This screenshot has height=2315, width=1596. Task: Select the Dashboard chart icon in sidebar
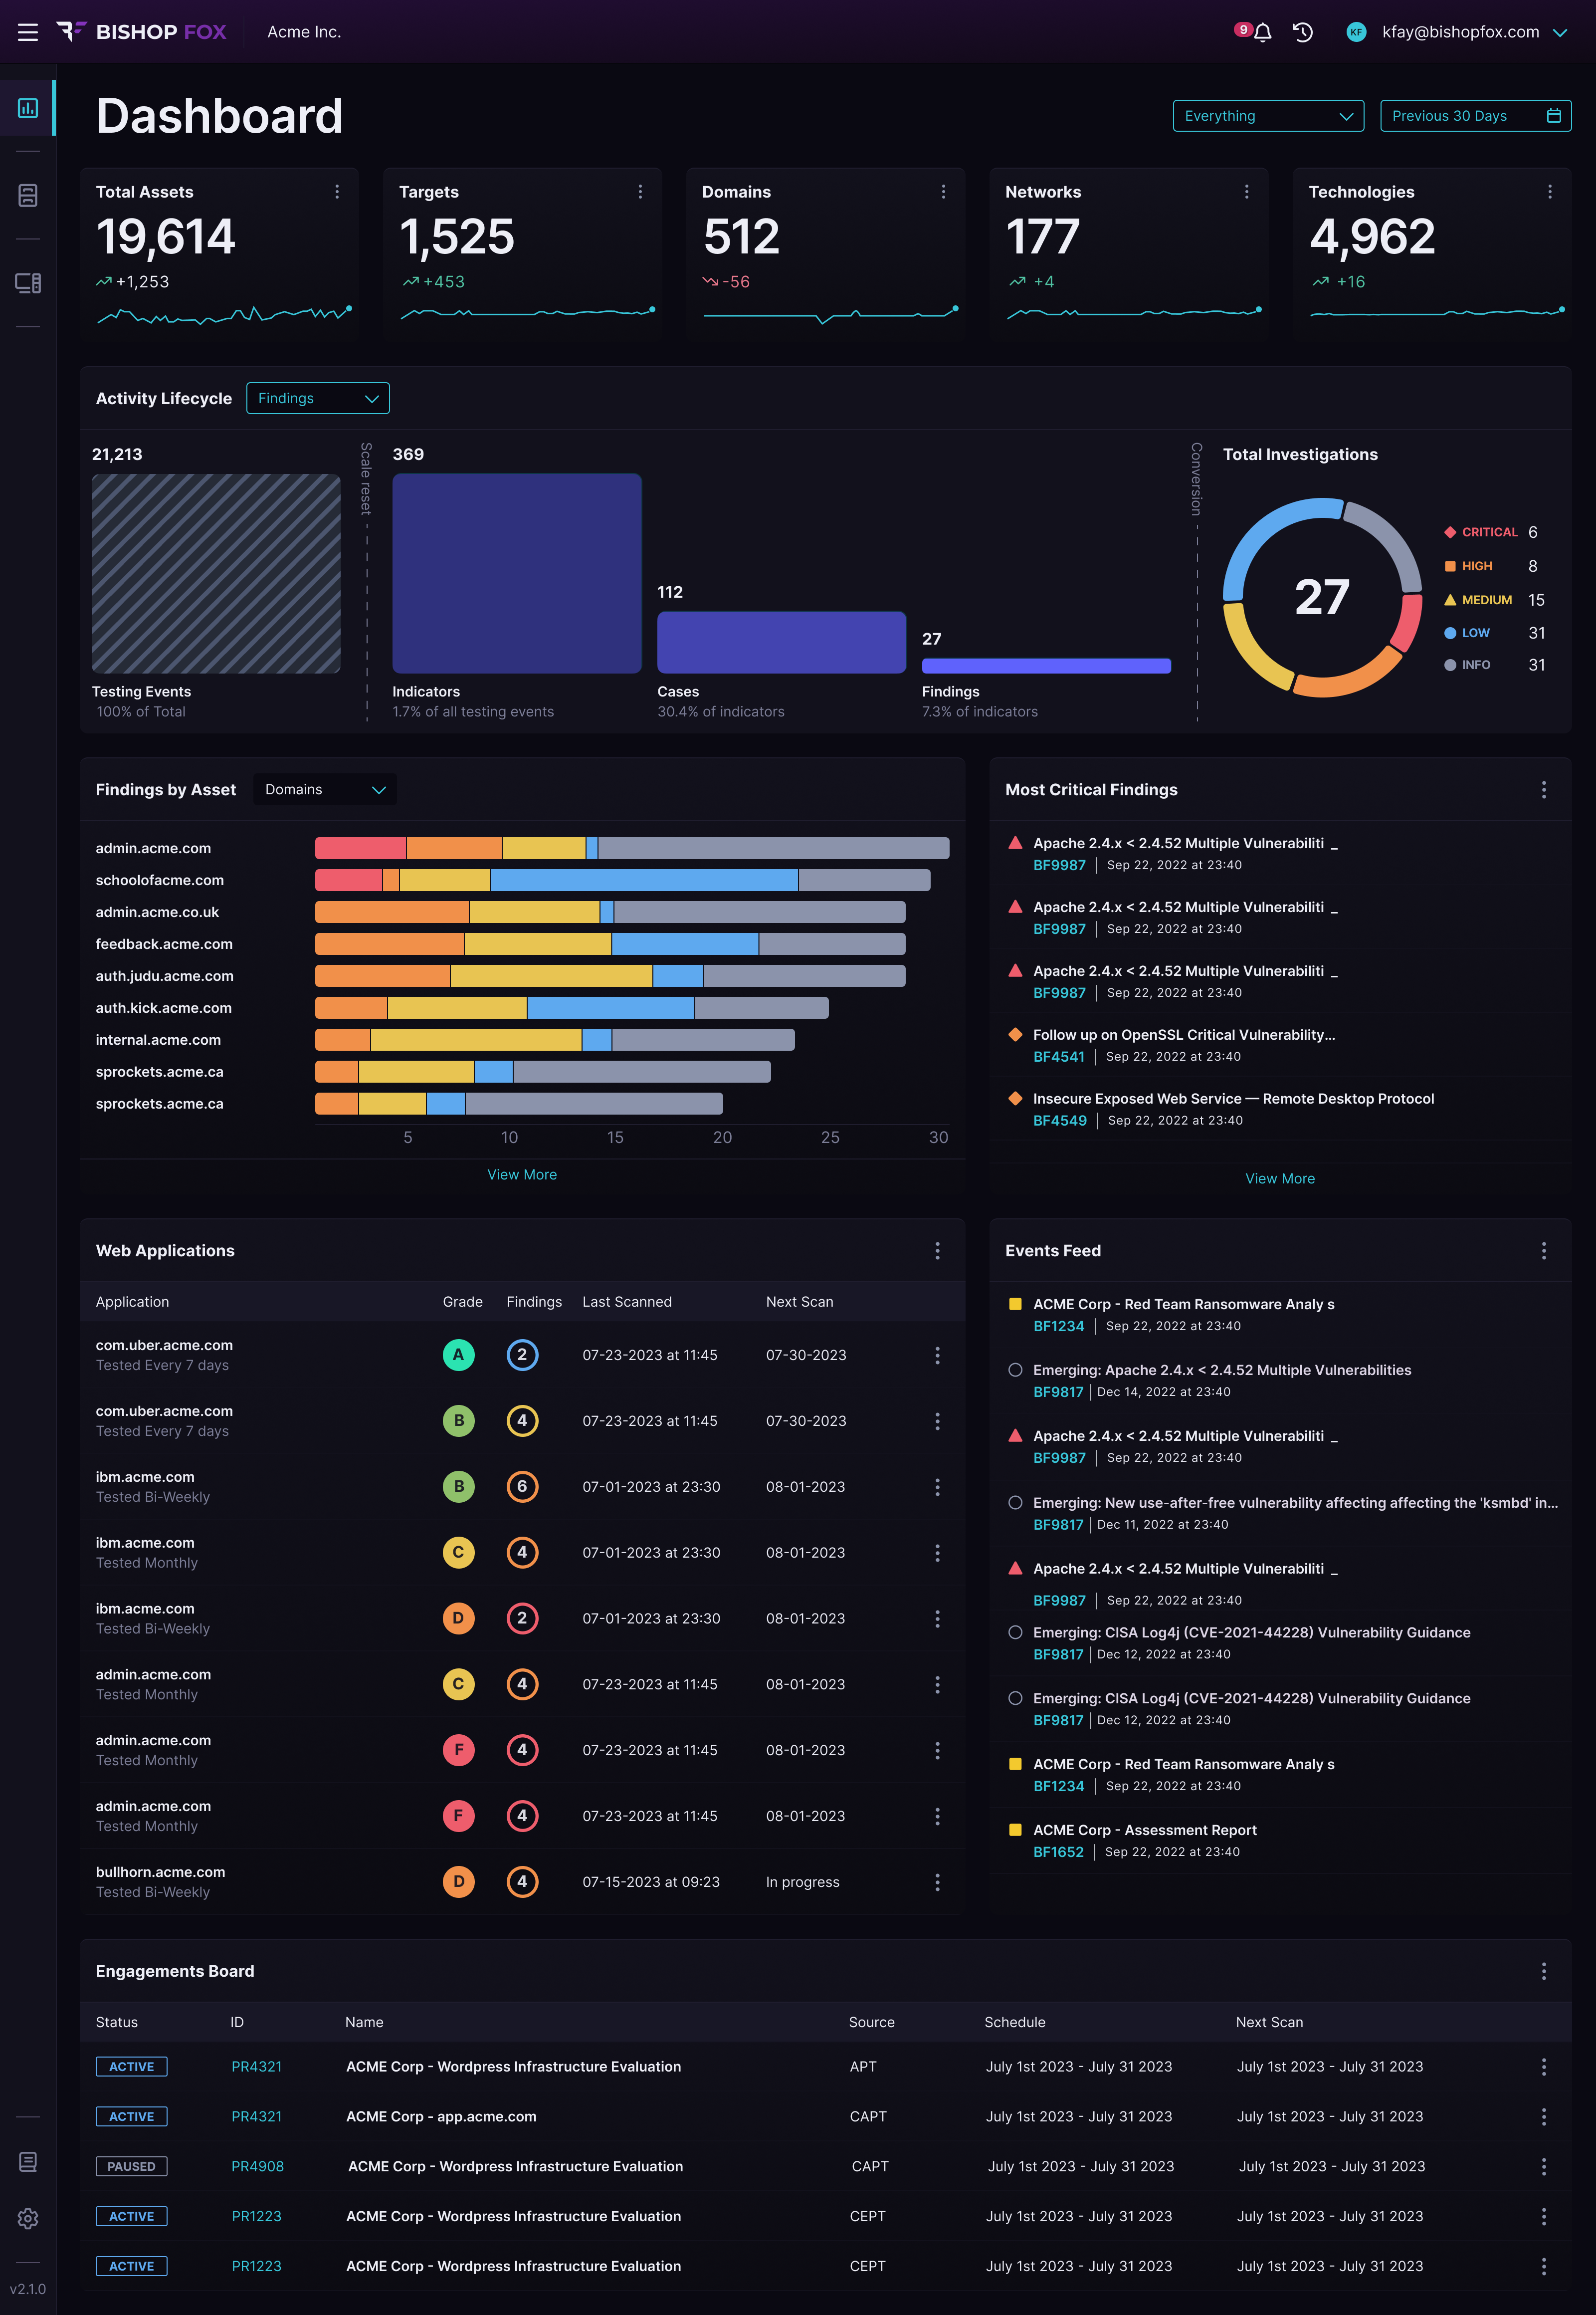point(28,108)
